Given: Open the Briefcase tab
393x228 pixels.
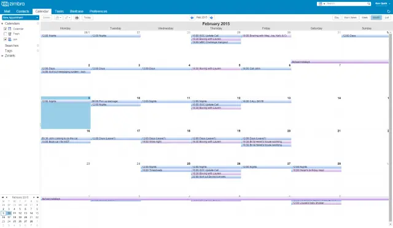Looking at the screenshot, I should coord(76,11).
